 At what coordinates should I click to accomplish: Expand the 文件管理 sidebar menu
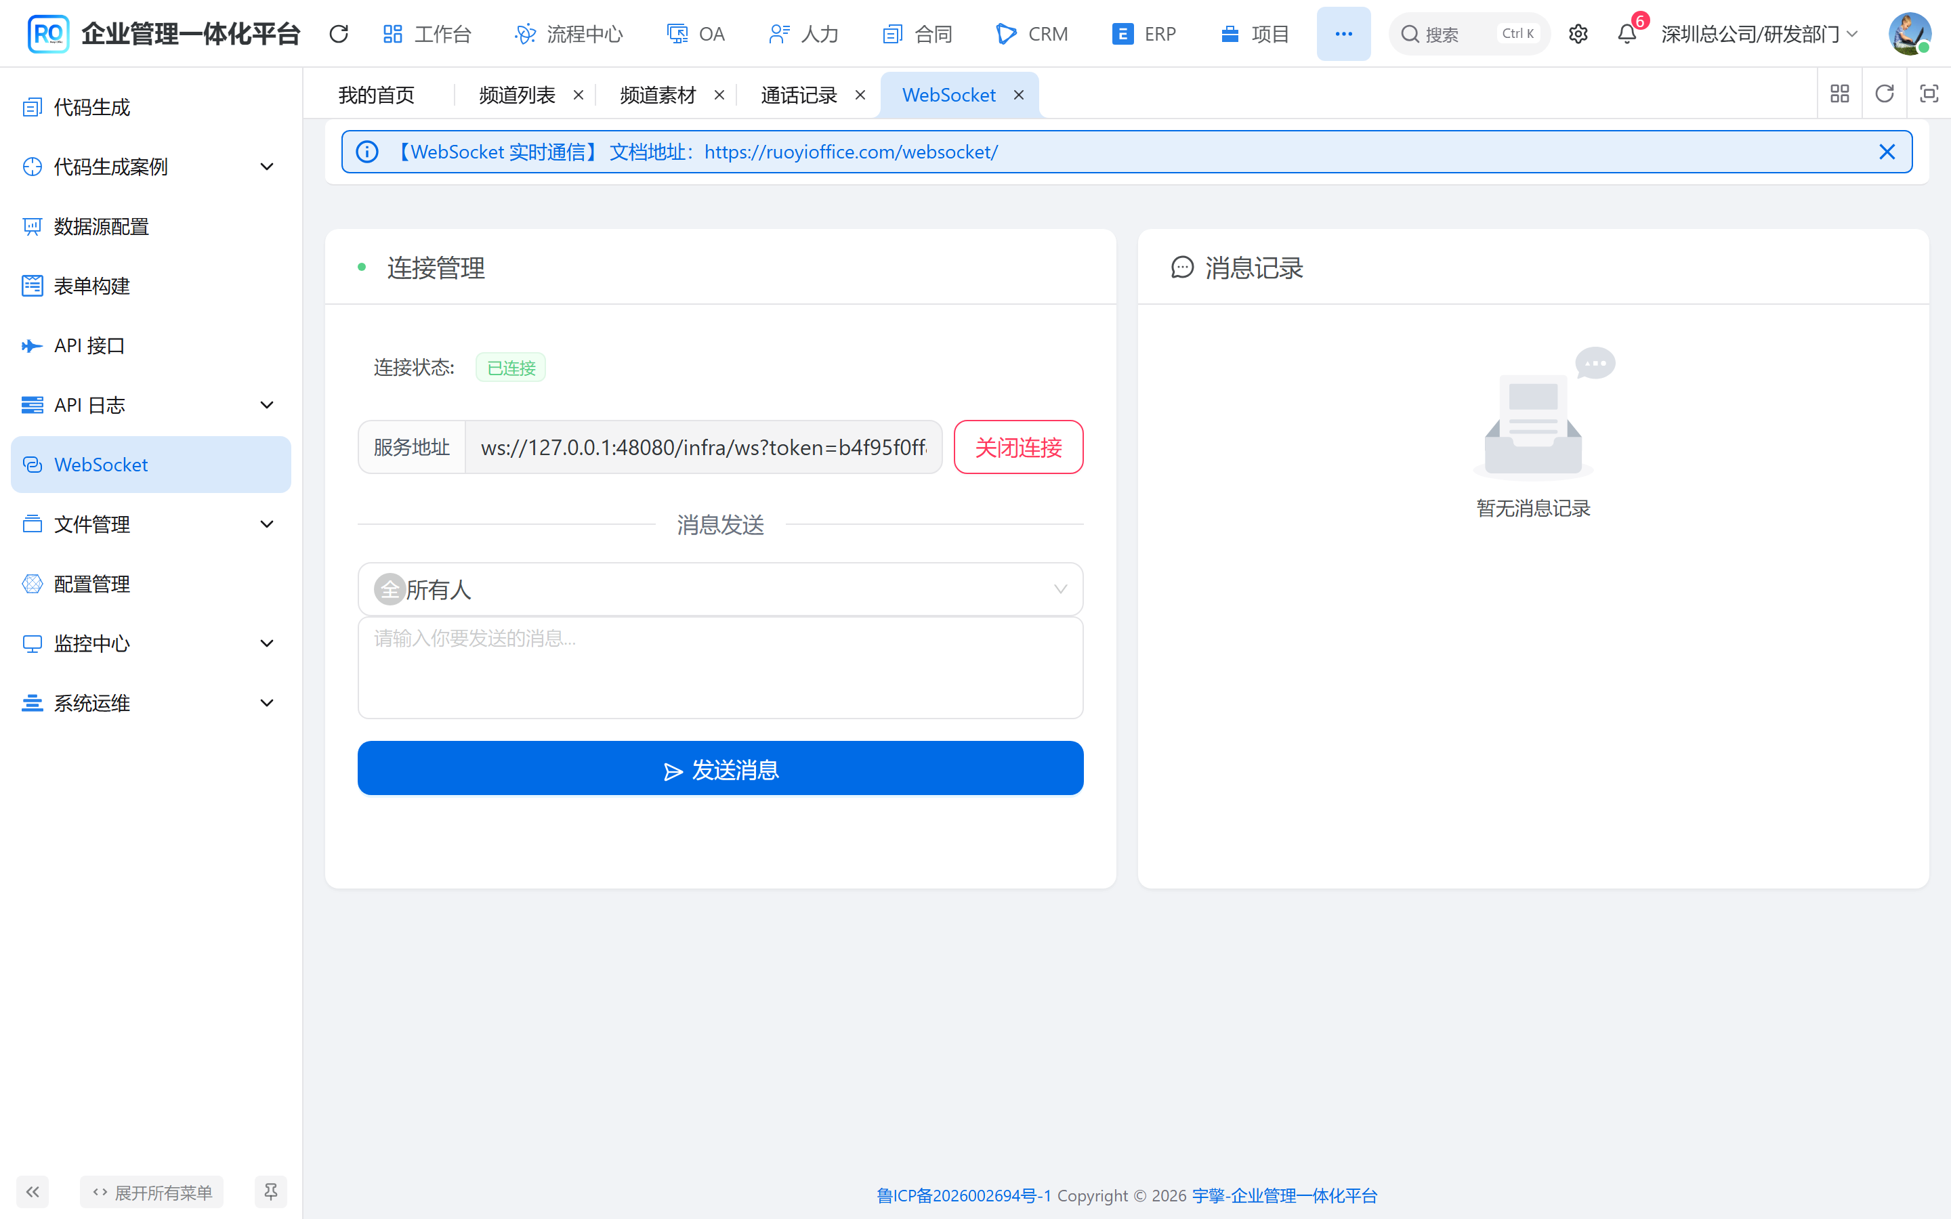(x=151, y=525)
